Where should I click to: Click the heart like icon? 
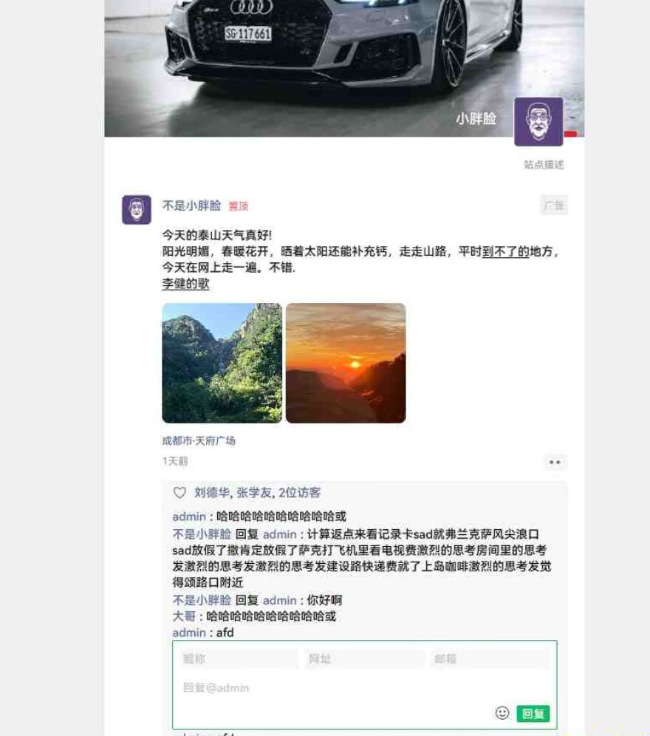point(179,492)
